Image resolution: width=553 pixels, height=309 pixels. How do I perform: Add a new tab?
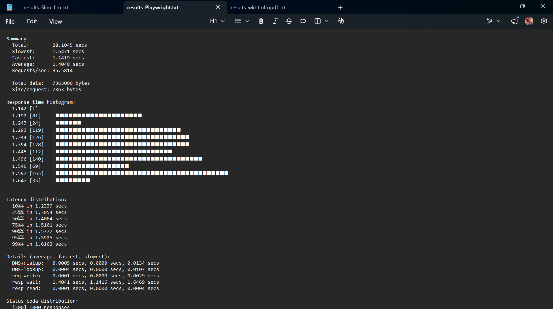pos(340,7)
